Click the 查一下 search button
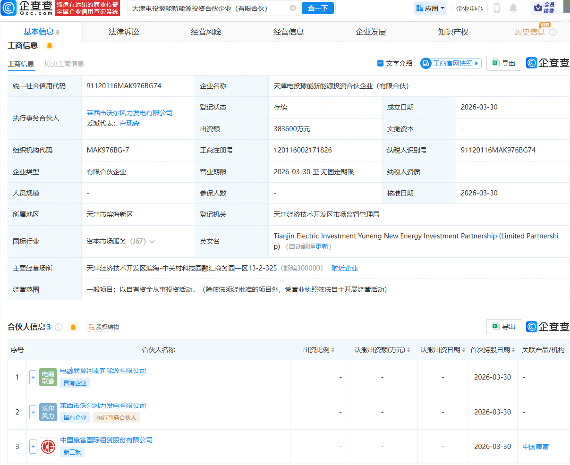The height and width of the screenshot is (465, 570). (318, 8)
